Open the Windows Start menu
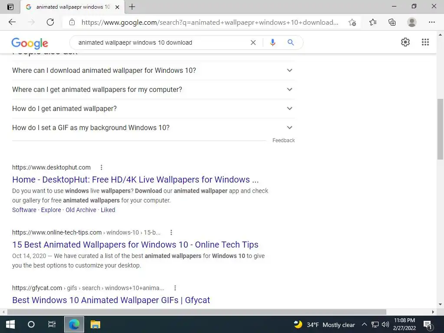 coord(10,324)
